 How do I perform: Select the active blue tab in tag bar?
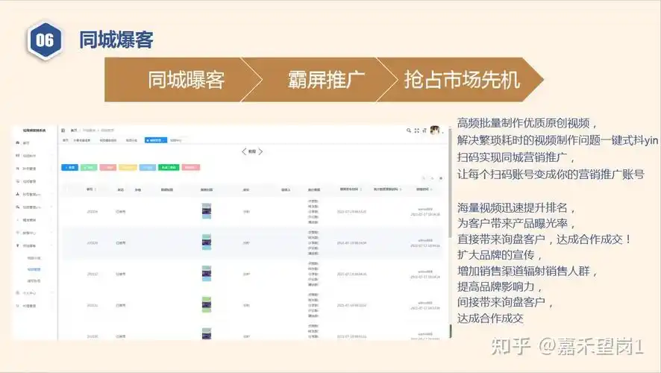[x=156, y=140]
